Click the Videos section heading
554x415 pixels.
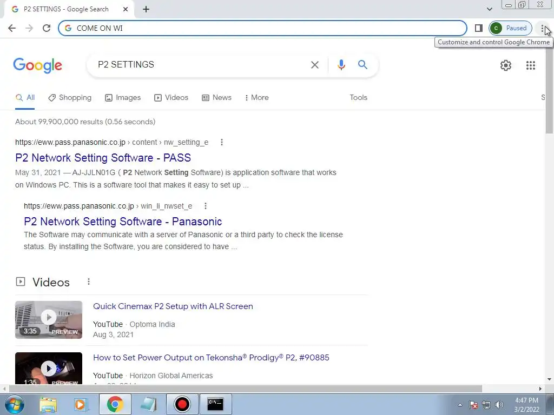[51, 282]
